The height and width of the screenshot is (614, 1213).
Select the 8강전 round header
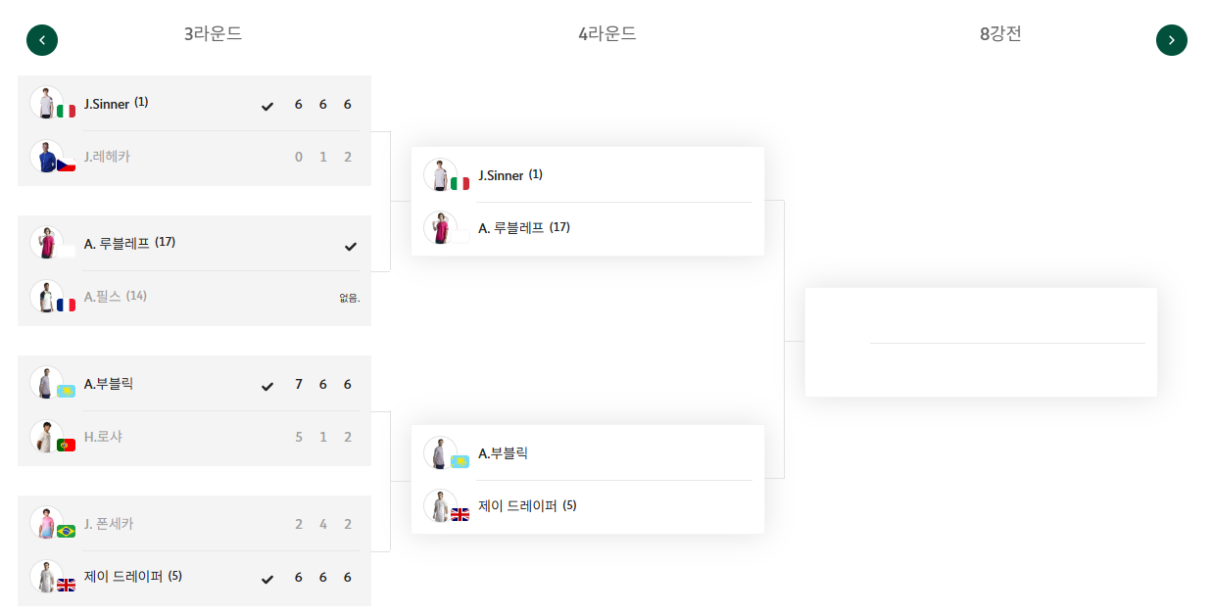click(x=997, y=32)
